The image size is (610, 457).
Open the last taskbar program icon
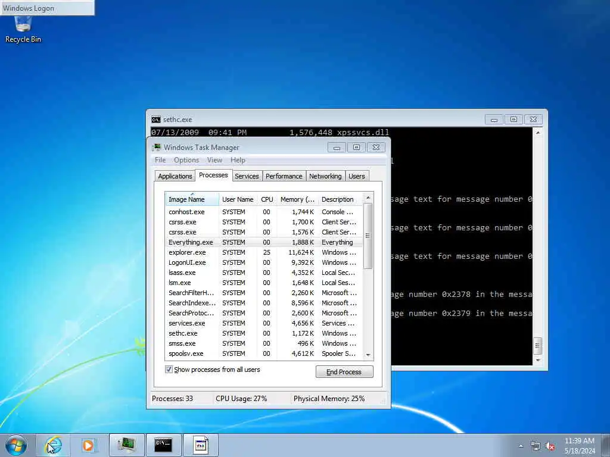pyautogui.click(x=200, y=445)
